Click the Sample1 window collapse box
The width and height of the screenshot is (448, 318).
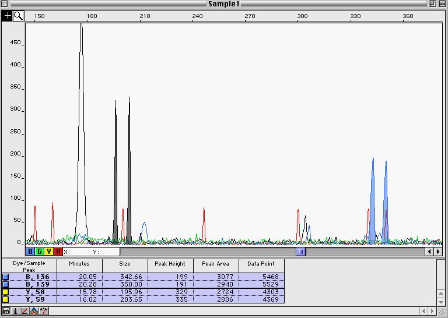[442, 3]
